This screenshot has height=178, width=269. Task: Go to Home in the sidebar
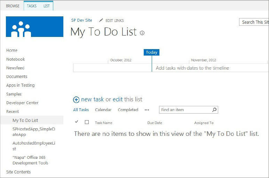click(x=12, y=50)
